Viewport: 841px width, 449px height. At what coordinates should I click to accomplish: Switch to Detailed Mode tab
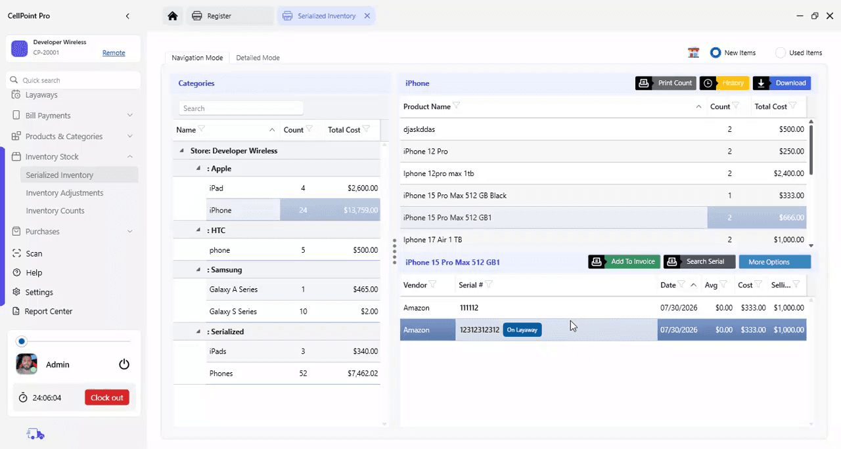coord(258,58)
